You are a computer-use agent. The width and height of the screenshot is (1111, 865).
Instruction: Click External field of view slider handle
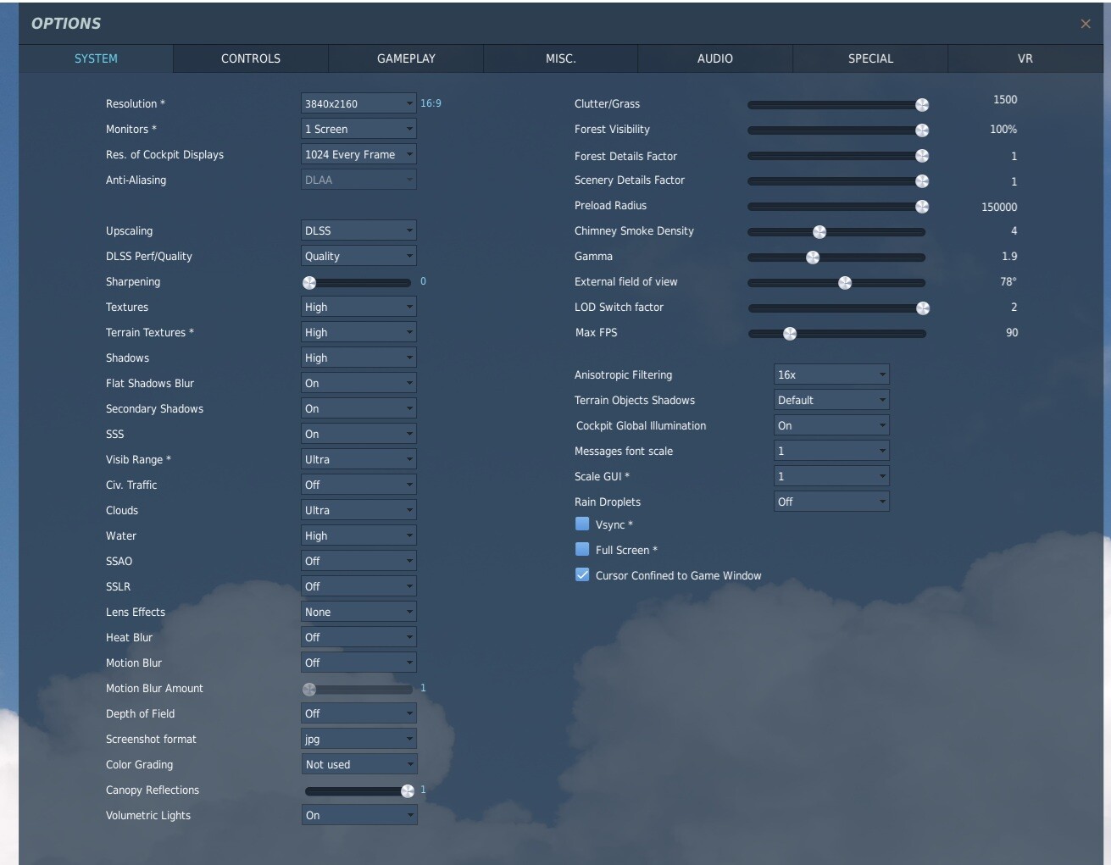(x=845, y=282)
